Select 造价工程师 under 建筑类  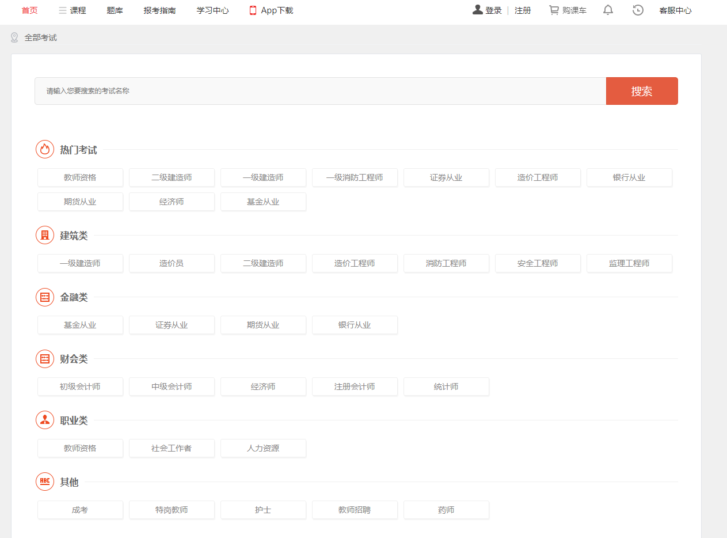[355, 263]
